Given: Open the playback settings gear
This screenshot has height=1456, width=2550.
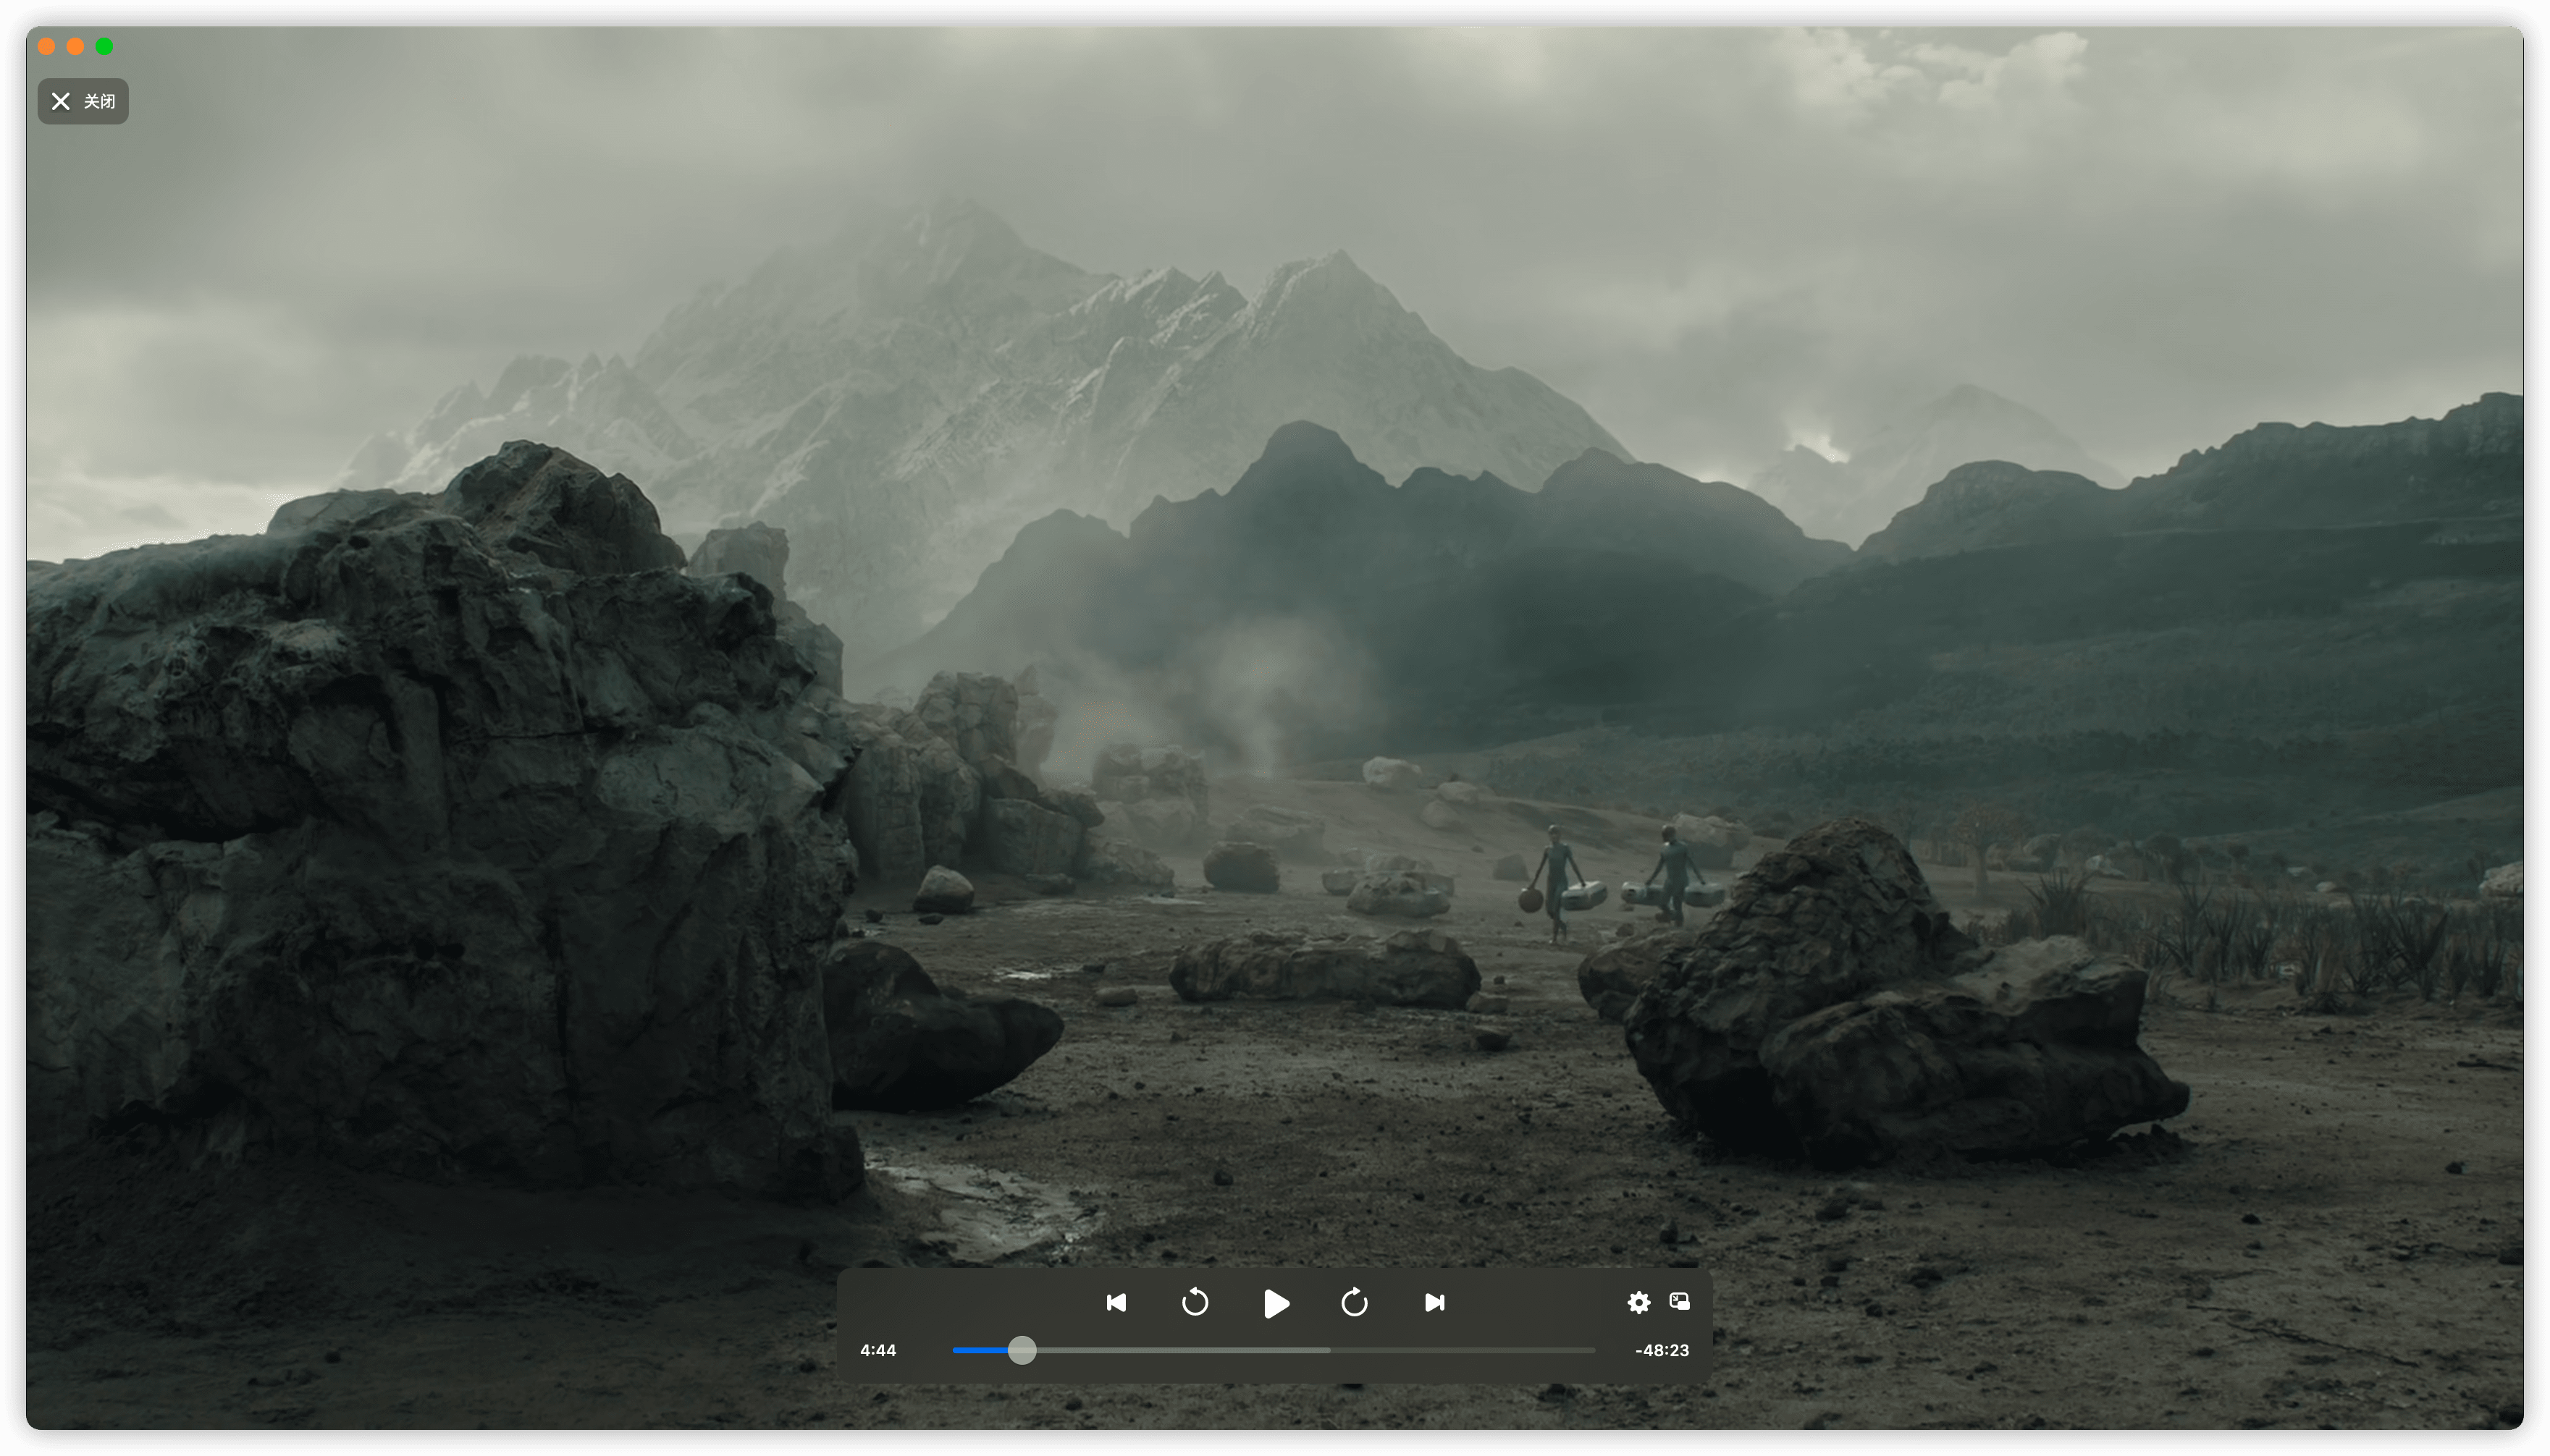Looking at the screenshot, I should coord(1638,1302).
